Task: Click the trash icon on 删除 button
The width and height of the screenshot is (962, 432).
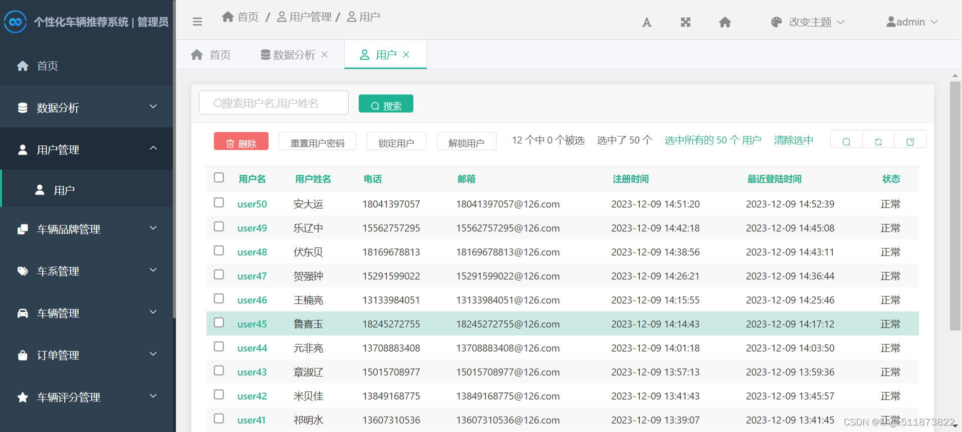Action: 230,143
